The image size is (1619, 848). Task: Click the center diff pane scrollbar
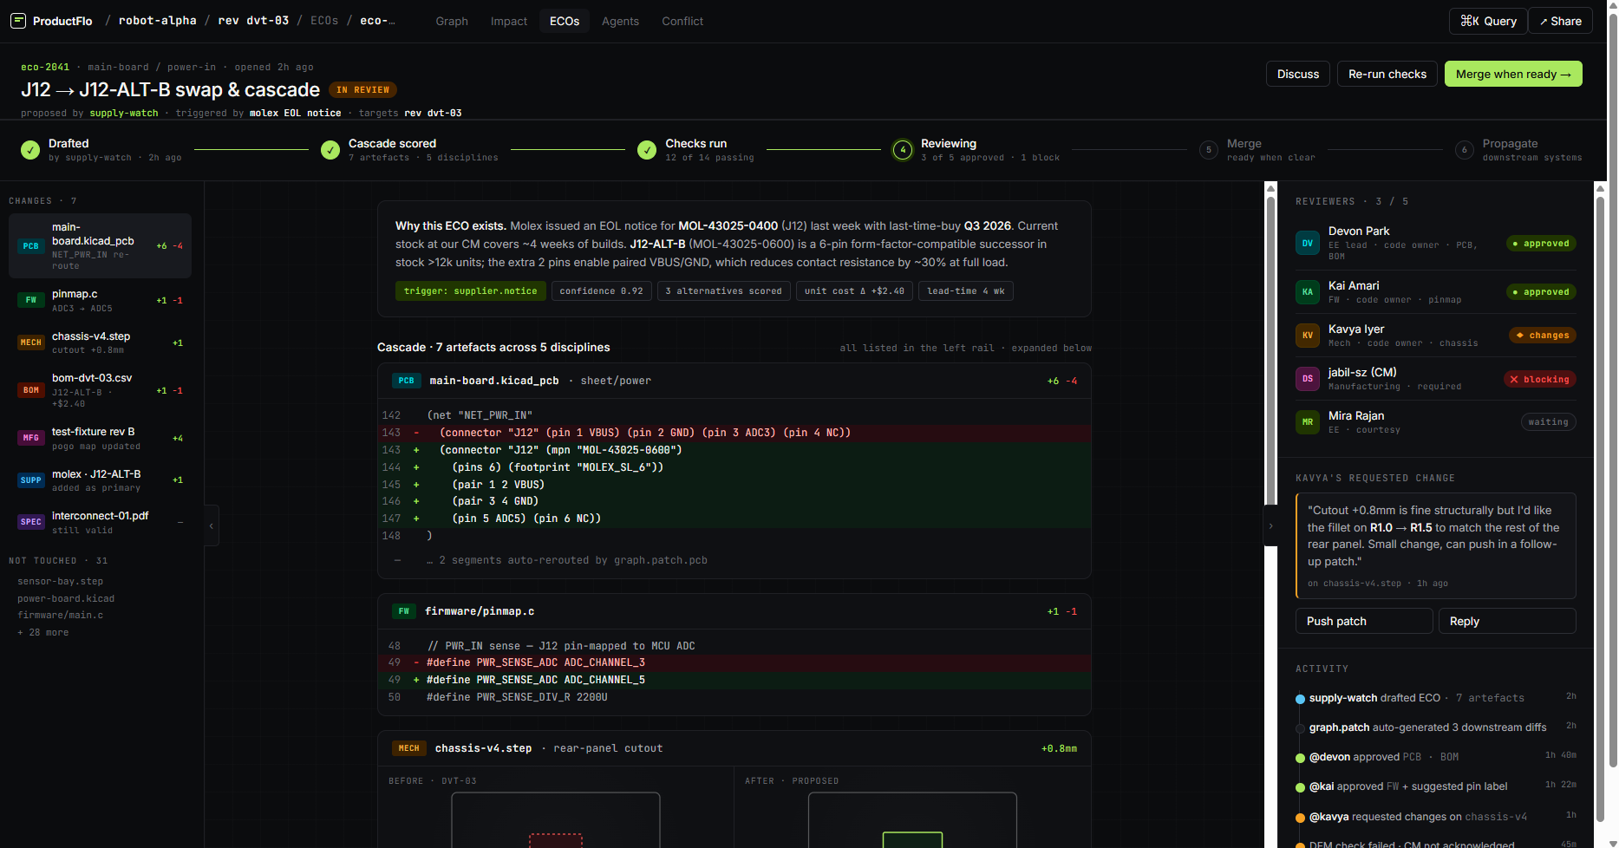[1270, 347]
